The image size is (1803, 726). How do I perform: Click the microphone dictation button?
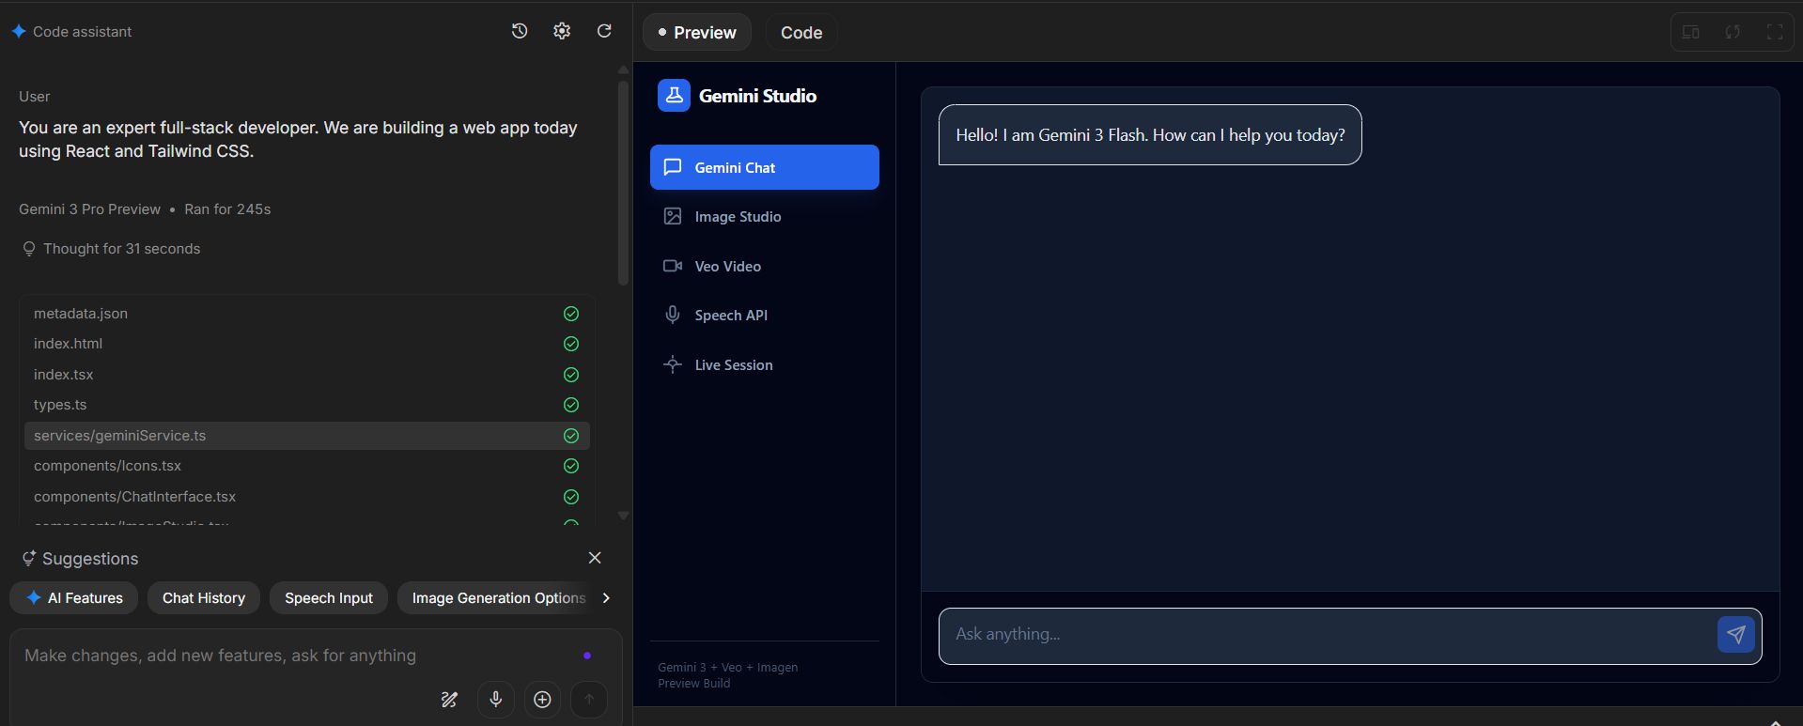point(496,699)
